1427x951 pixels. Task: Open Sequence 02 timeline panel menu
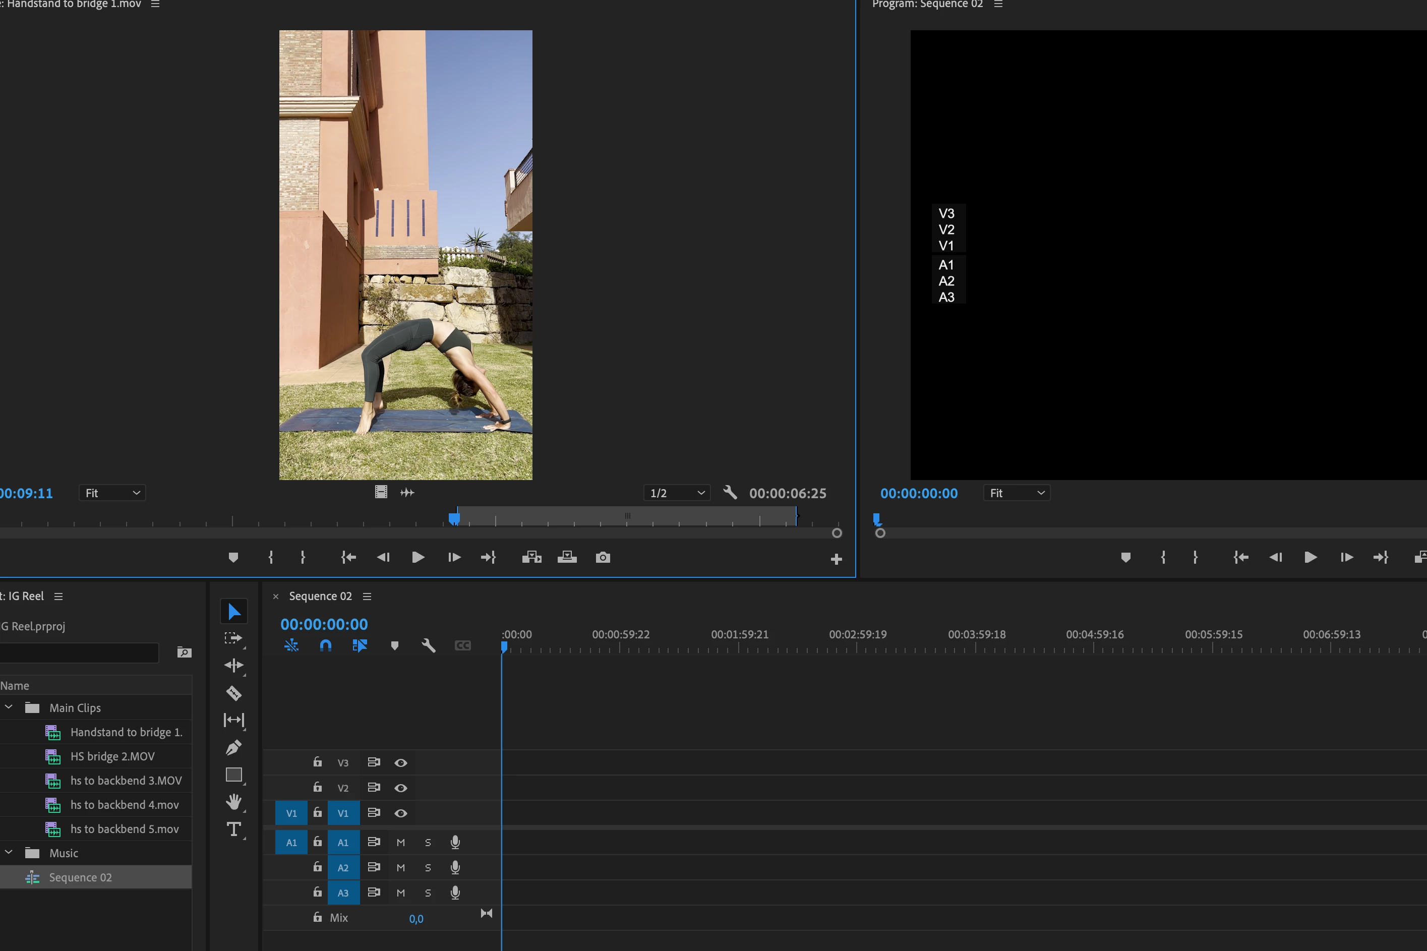367,596
